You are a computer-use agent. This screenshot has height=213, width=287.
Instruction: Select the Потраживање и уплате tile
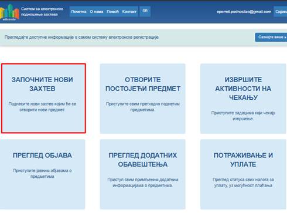tap(243, 174)
